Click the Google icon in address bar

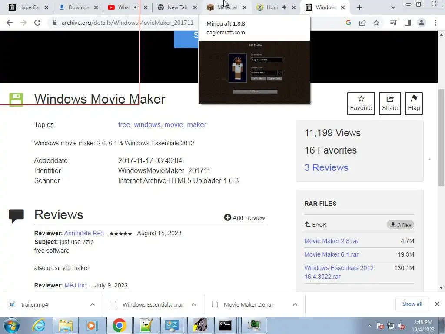point(348,23)
